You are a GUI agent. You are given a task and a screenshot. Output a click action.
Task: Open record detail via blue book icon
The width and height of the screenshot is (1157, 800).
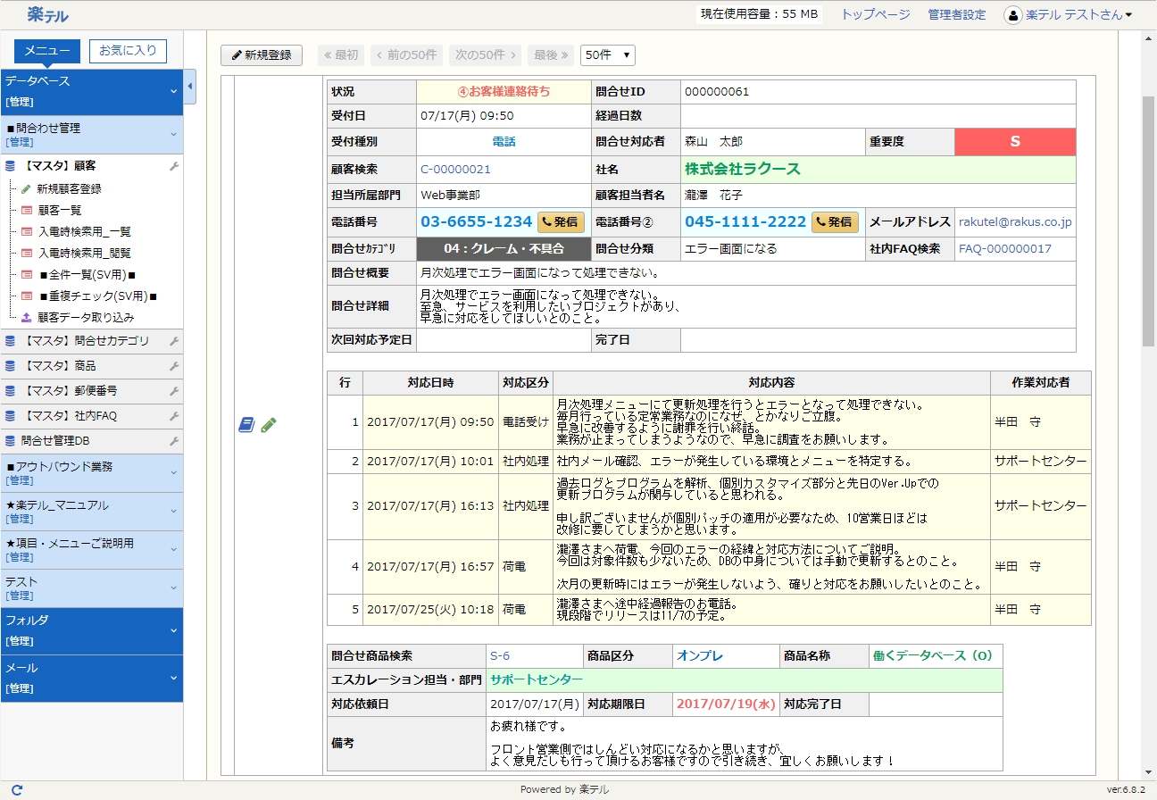(x=246, y=425)
